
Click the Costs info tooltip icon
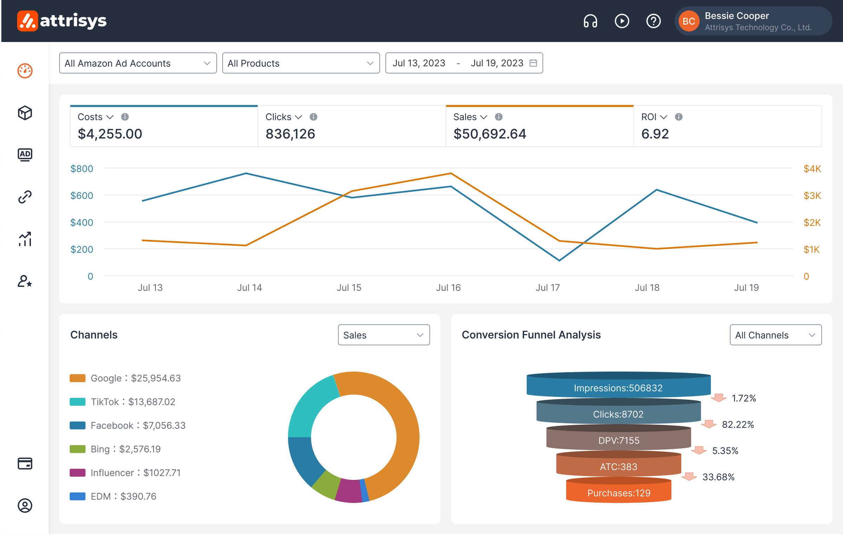click(125, 117)
